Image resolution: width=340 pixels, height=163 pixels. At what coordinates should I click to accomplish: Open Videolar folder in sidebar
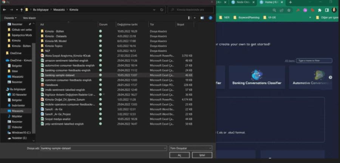point(17,127)
